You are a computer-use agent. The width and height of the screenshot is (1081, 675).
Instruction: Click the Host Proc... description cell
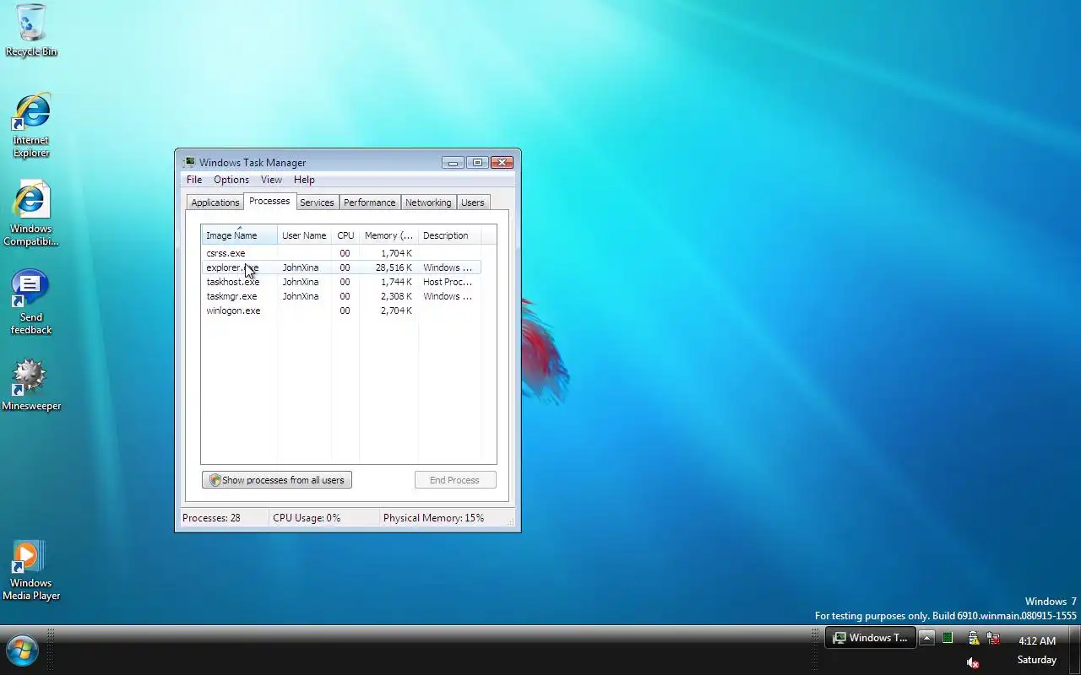click(x=448, y=282)
